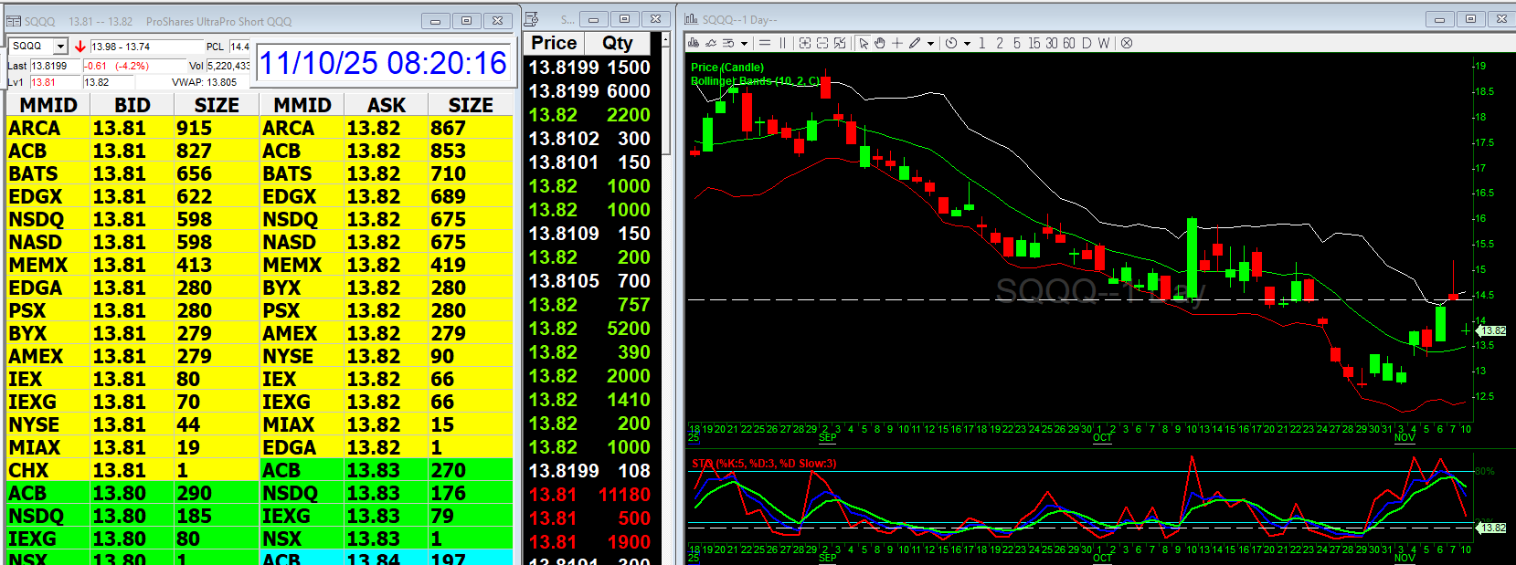
Task: Activate the crosshair plus tool
Action: pyautogui.click(x=897, y=43)
